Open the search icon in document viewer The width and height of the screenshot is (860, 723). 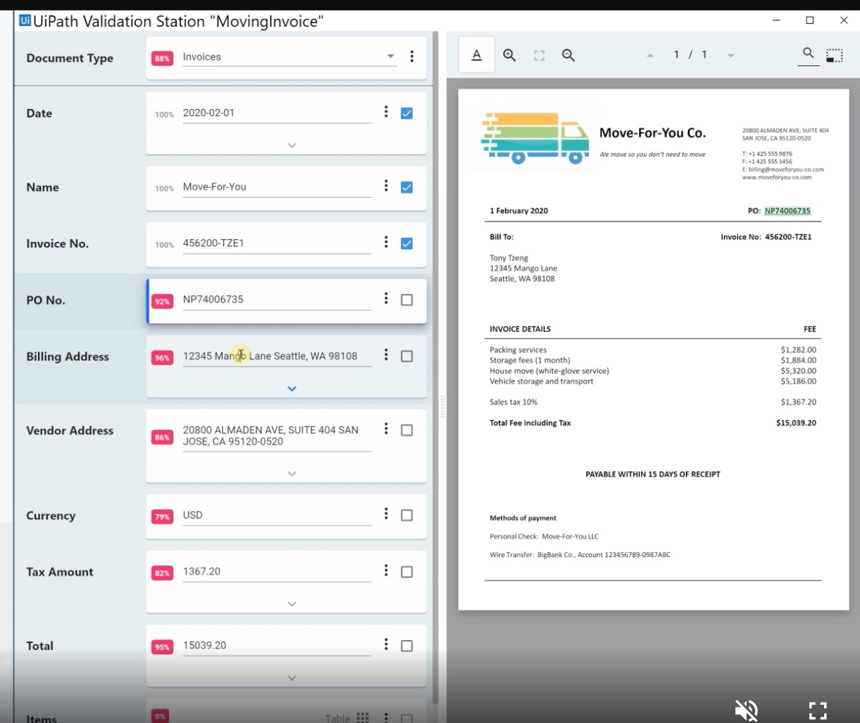[x=809, y=53]
